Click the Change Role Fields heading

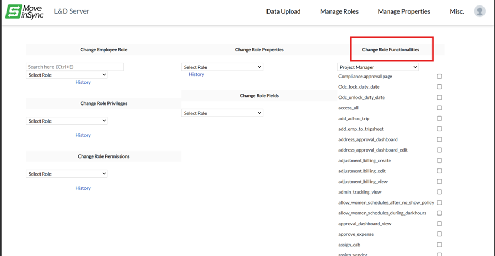[x=259, y=95]
